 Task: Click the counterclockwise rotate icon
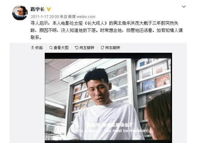point(77,48)
